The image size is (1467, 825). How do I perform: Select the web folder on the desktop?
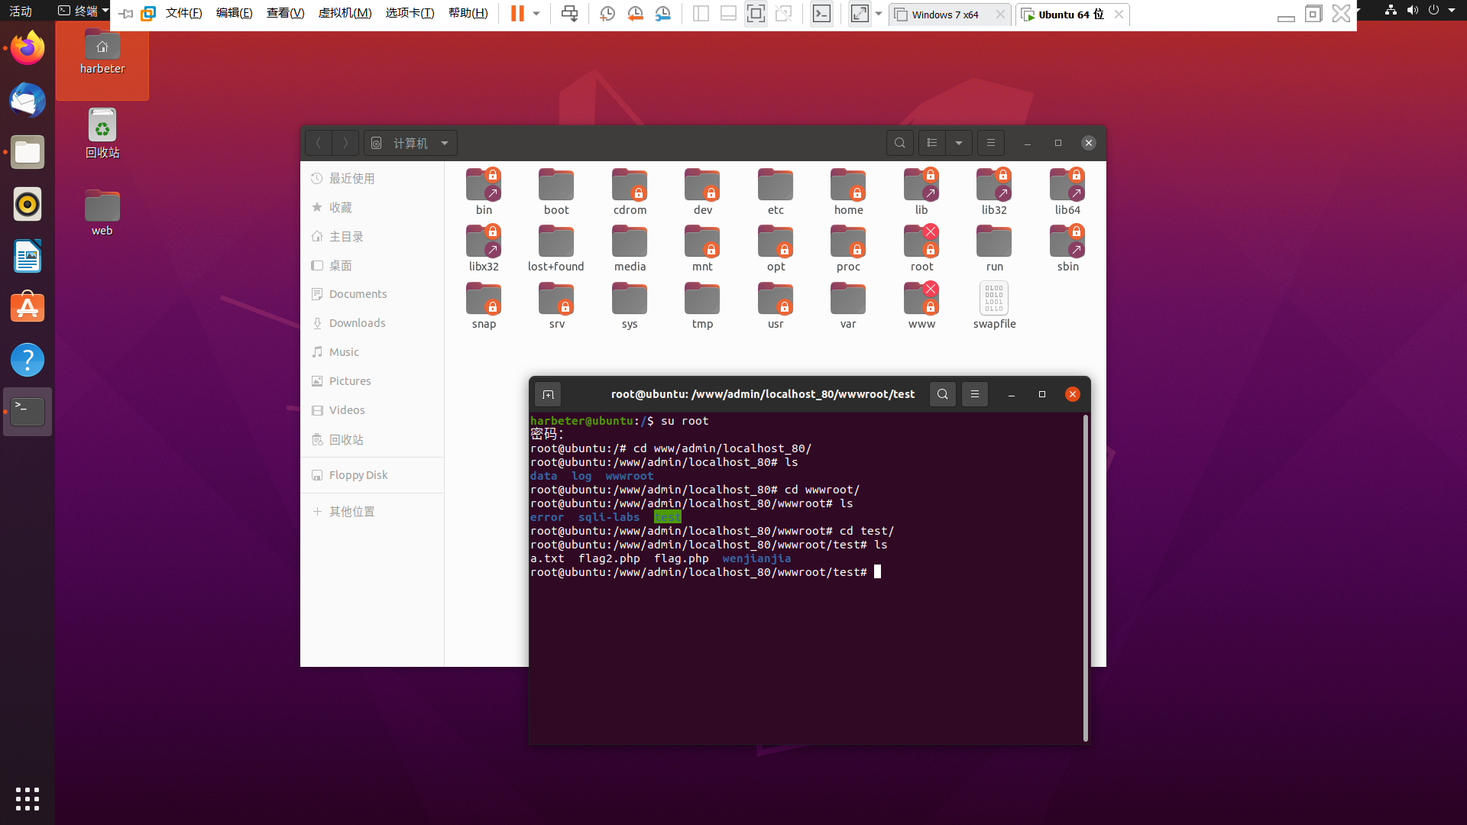(102, 213)
